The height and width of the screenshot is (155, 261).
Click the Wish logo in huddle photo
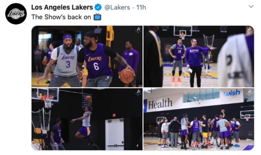(232, 93)
